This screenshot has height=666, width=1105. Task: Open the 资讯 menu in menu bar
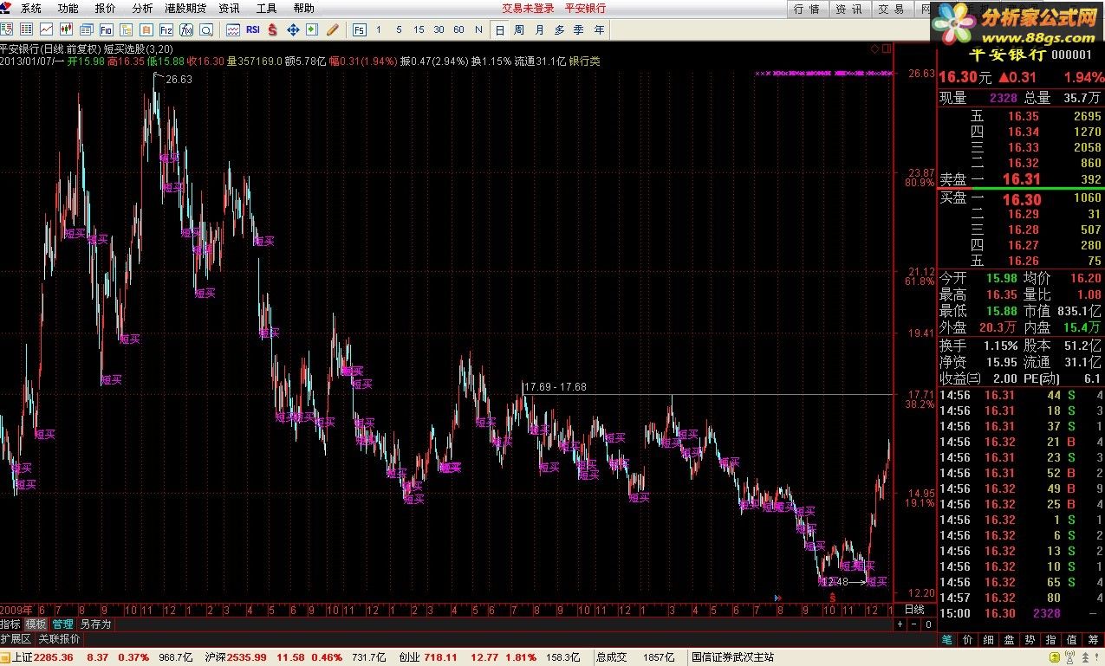coord(230,9)
